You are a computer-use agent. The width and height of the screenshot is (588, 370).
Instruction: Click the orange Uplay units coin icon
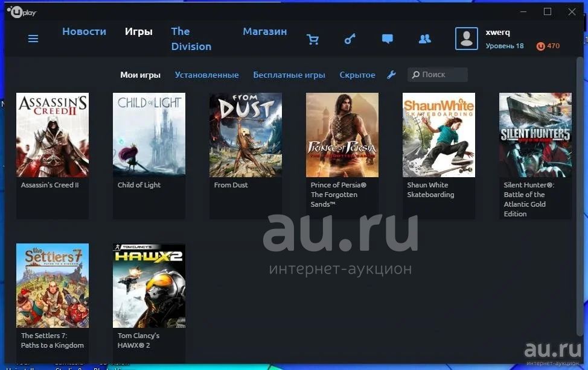(540, 46)
